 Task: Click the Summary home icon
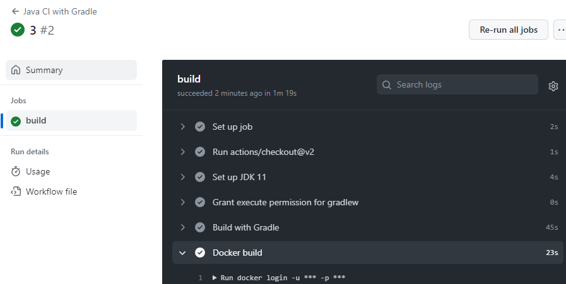pos(16,70)
